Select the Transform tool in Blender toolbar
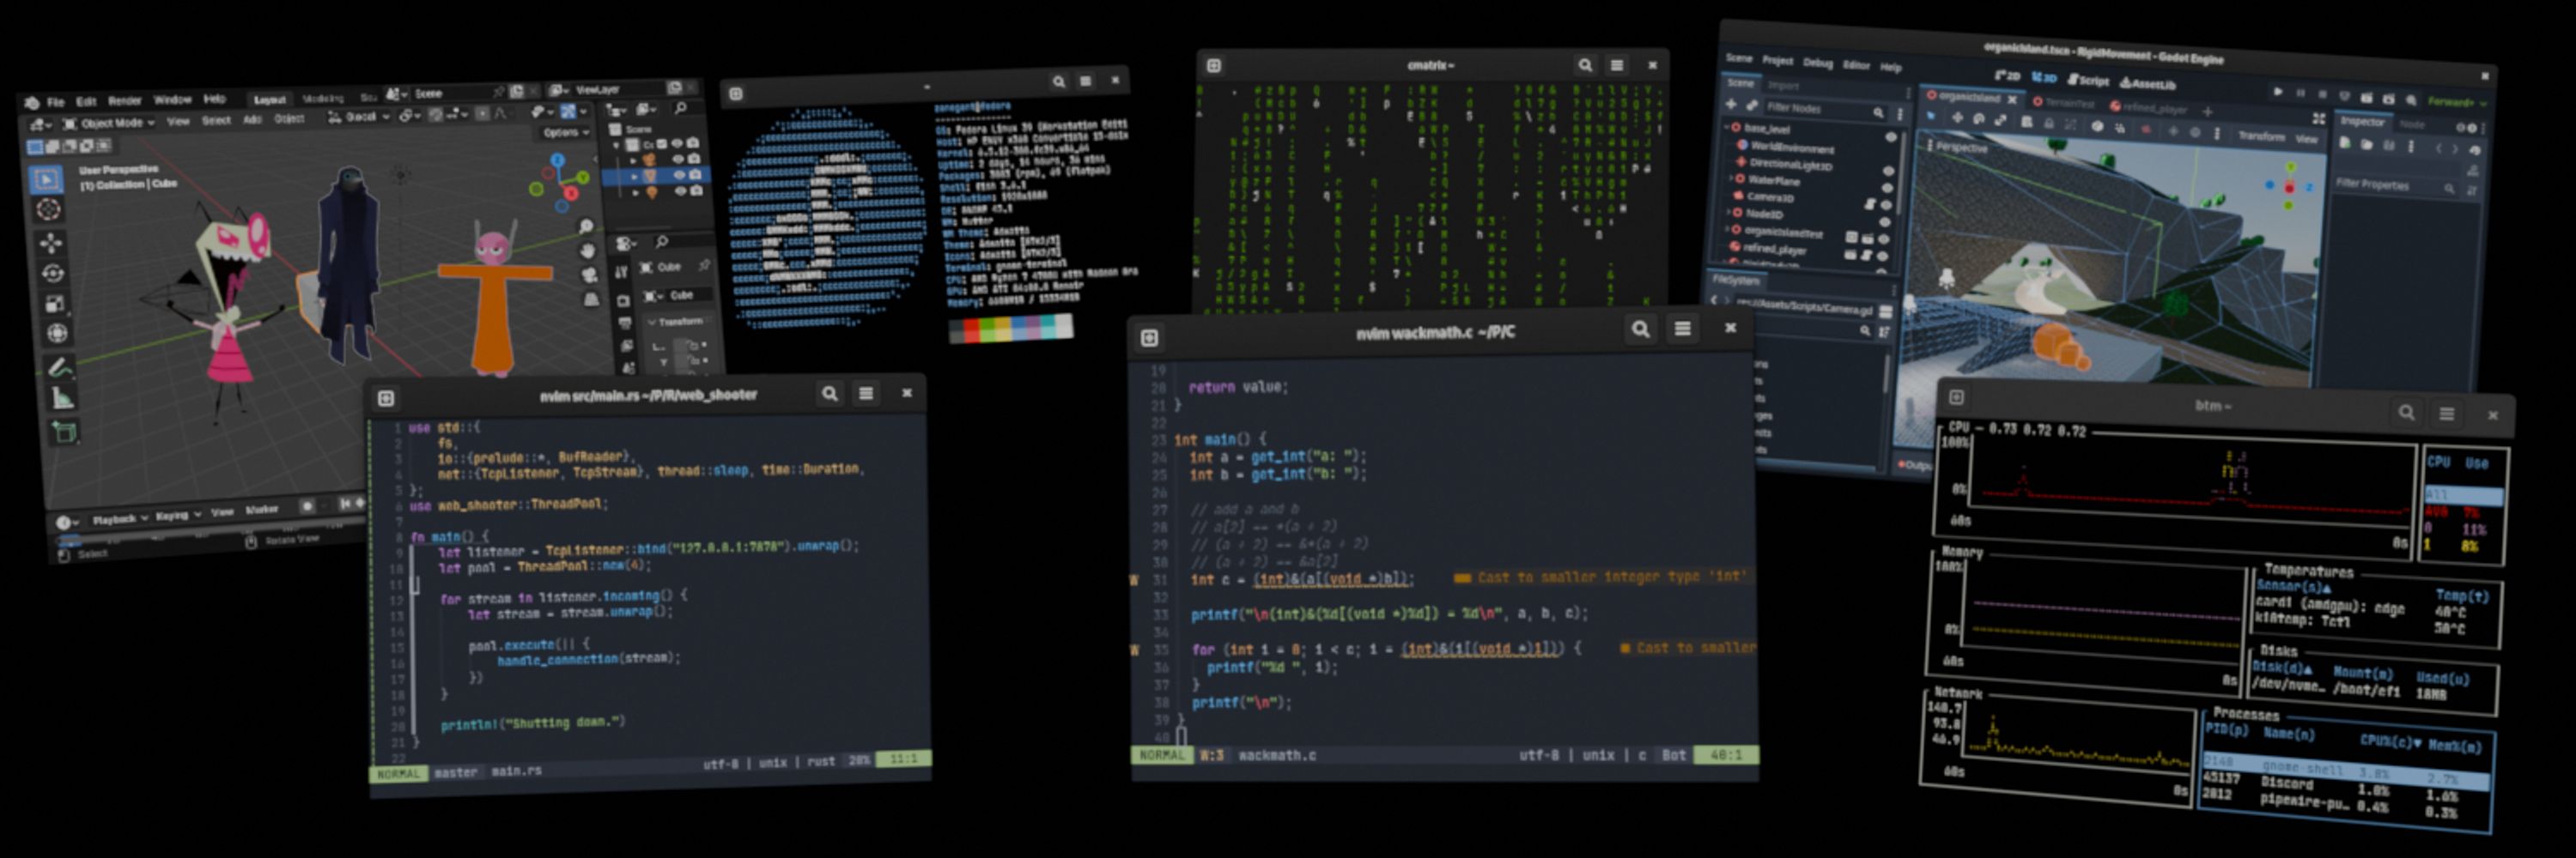The height and width of the screenshot is (858, 2576). (57, 334)
